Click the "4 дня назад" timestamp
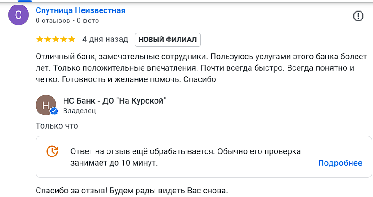Image resolution: width=373 pixels, height=197 pixels. (x=105, y=40)
